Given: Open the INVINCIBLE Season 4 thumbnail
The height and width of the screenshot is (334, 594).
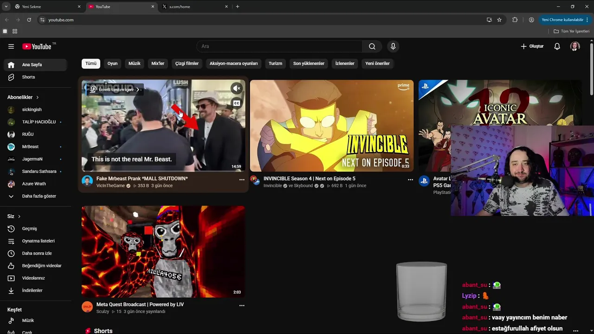Looking at the screenshot, I should coord(332,126).
